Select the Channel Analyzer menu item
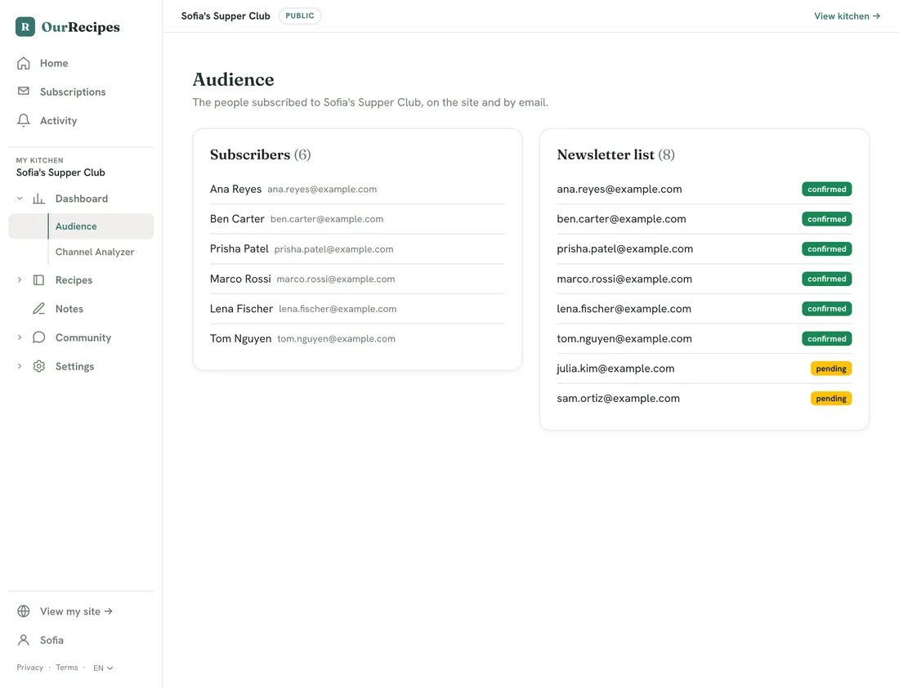The height and width of the screenshot is (688, 899). (x=95, y=252)
